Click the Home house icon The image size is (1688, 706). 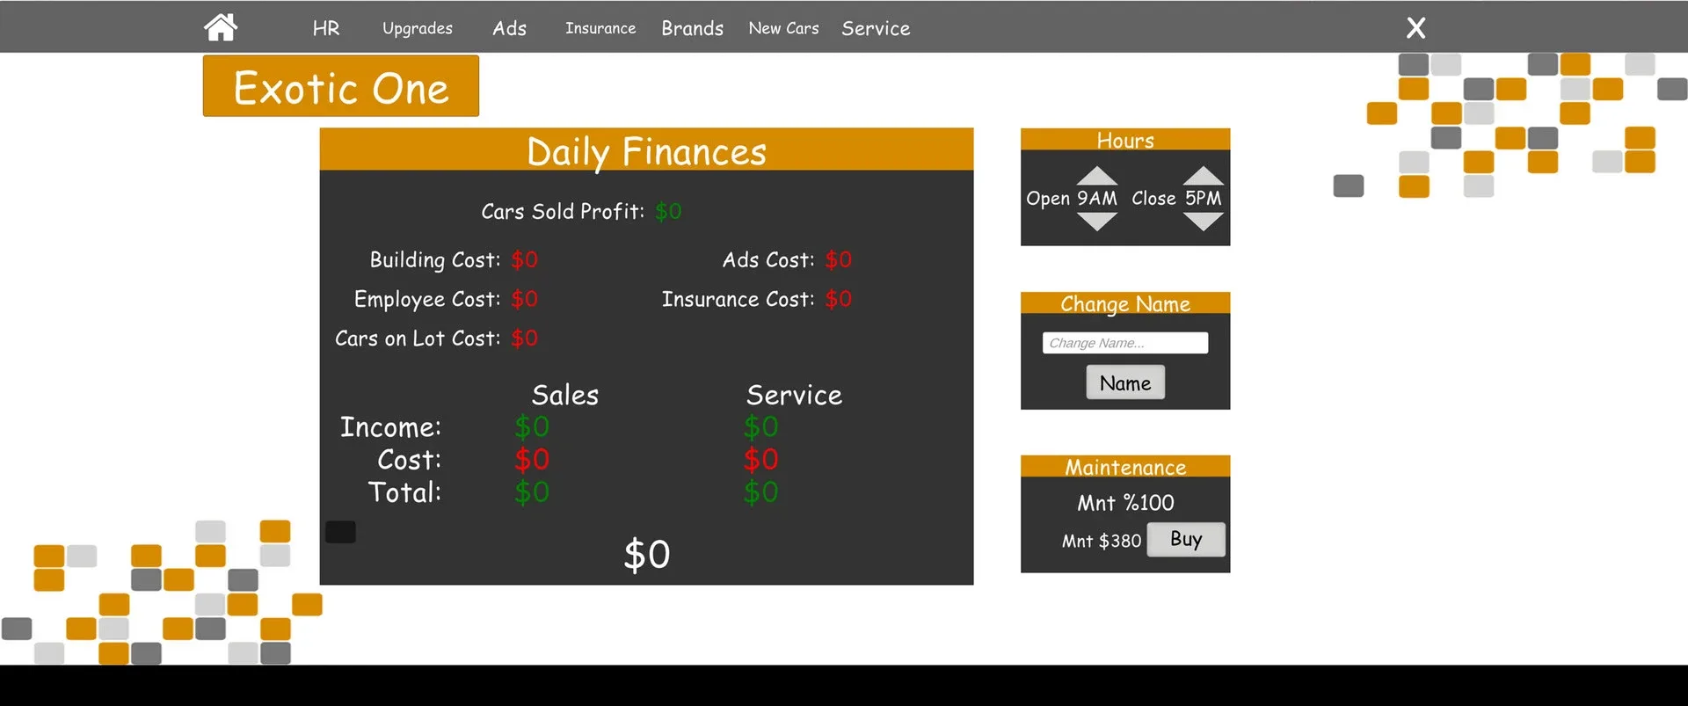(221, 27)
